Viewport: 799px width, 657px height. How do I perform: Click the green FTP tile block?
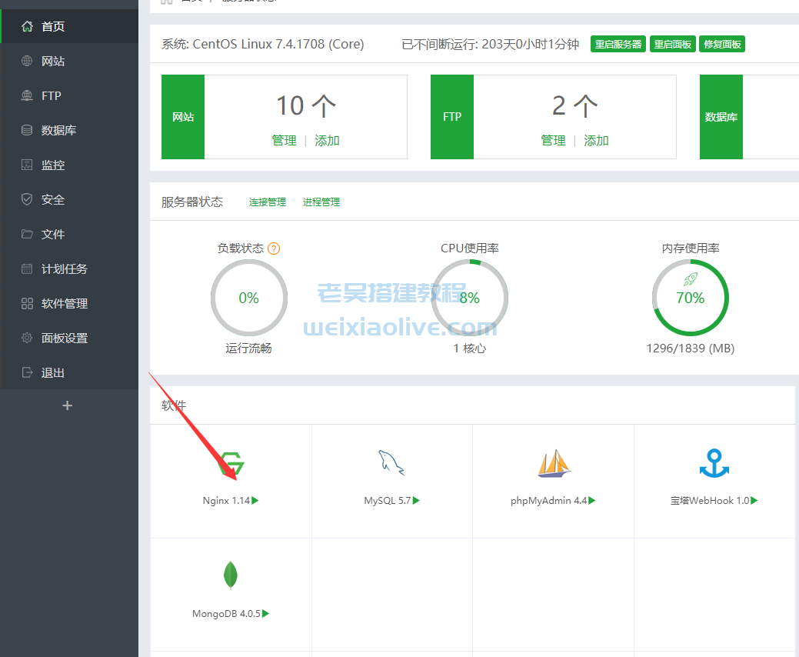click(452, 117)
